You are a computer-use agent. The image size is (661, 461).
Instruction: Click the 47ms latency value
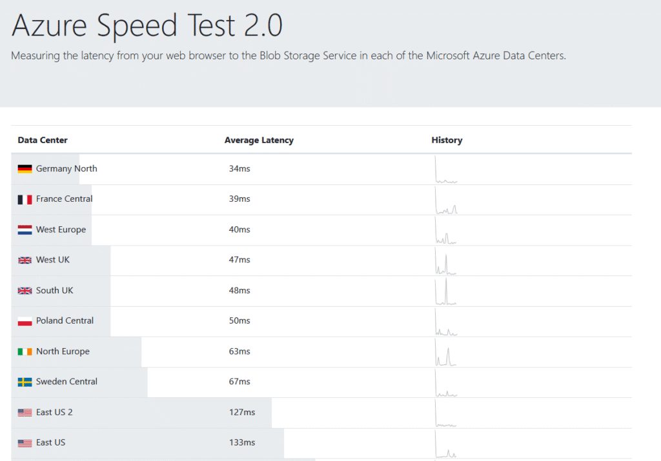tap(239, 260)
